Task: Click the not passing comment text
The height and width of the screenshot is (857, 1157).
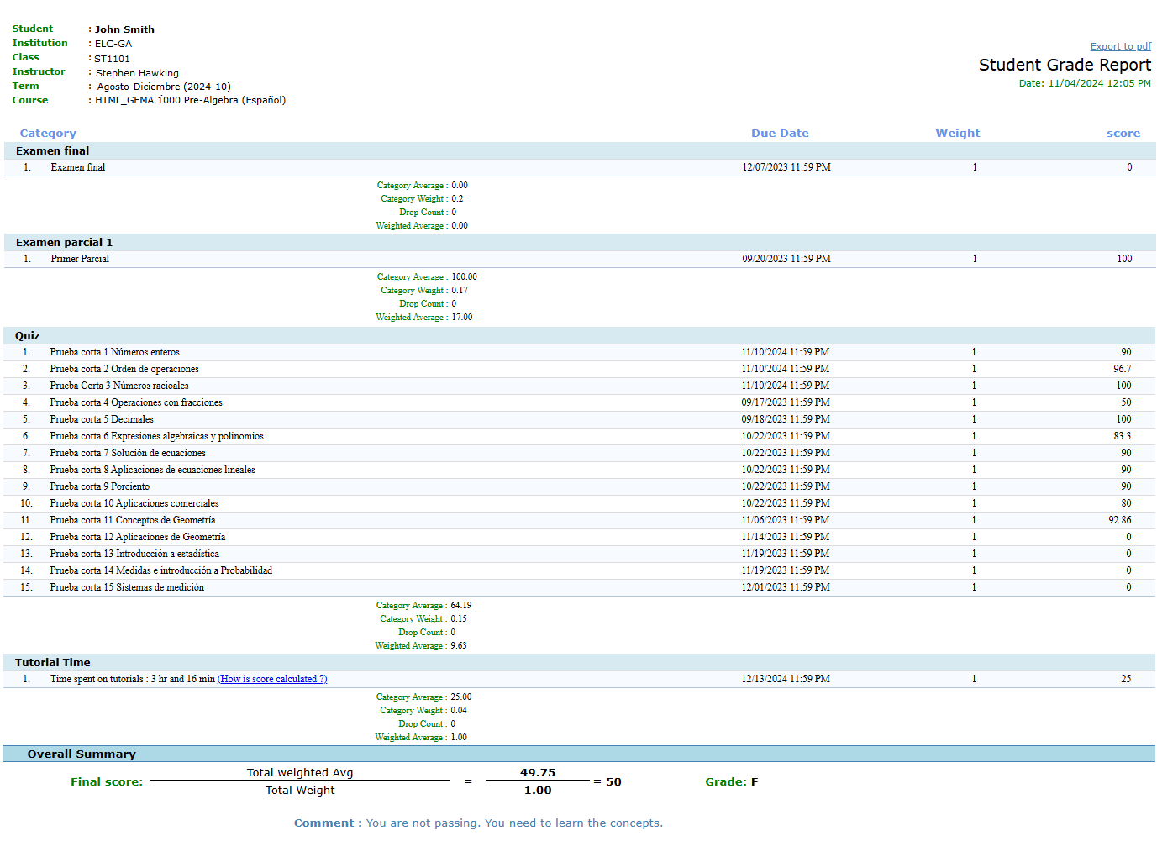Action: pyautogui.click(x=514, y=823)
